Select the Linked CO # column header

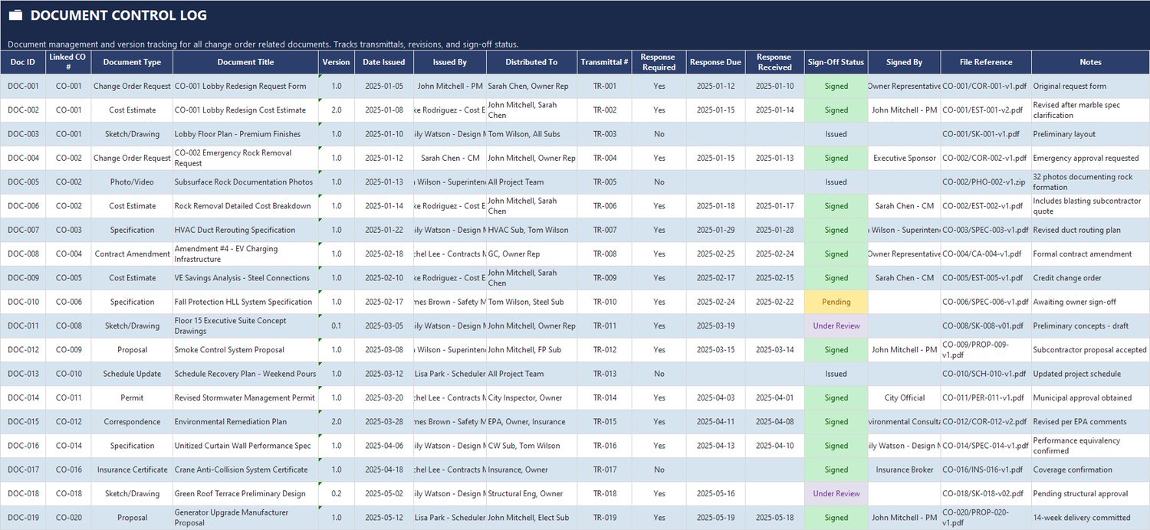tap(68, 62)
